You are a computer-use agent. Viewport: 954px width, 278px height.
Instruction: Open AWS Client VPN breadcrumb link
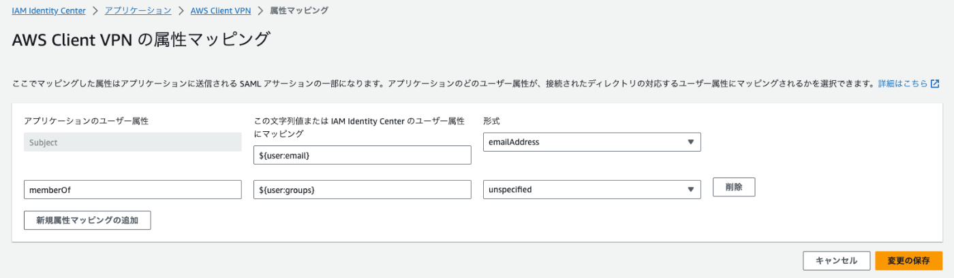221,11
